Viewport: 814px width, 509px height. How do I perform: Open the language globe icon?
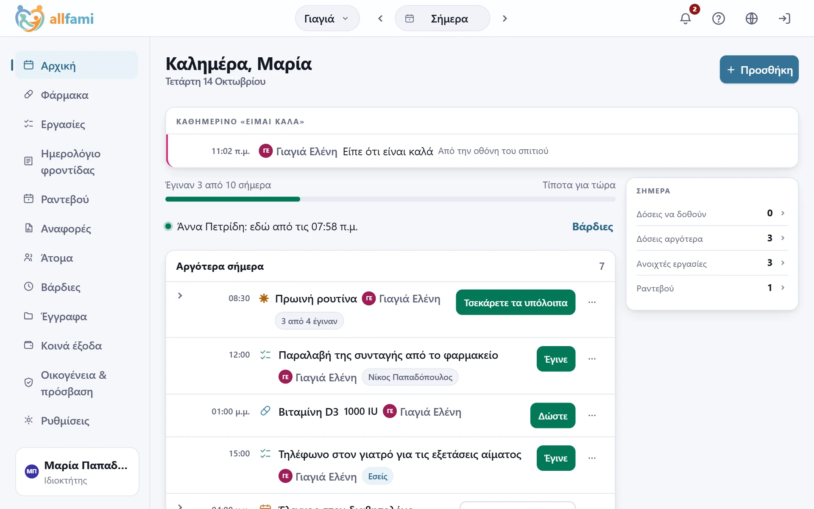coord(752,19)
